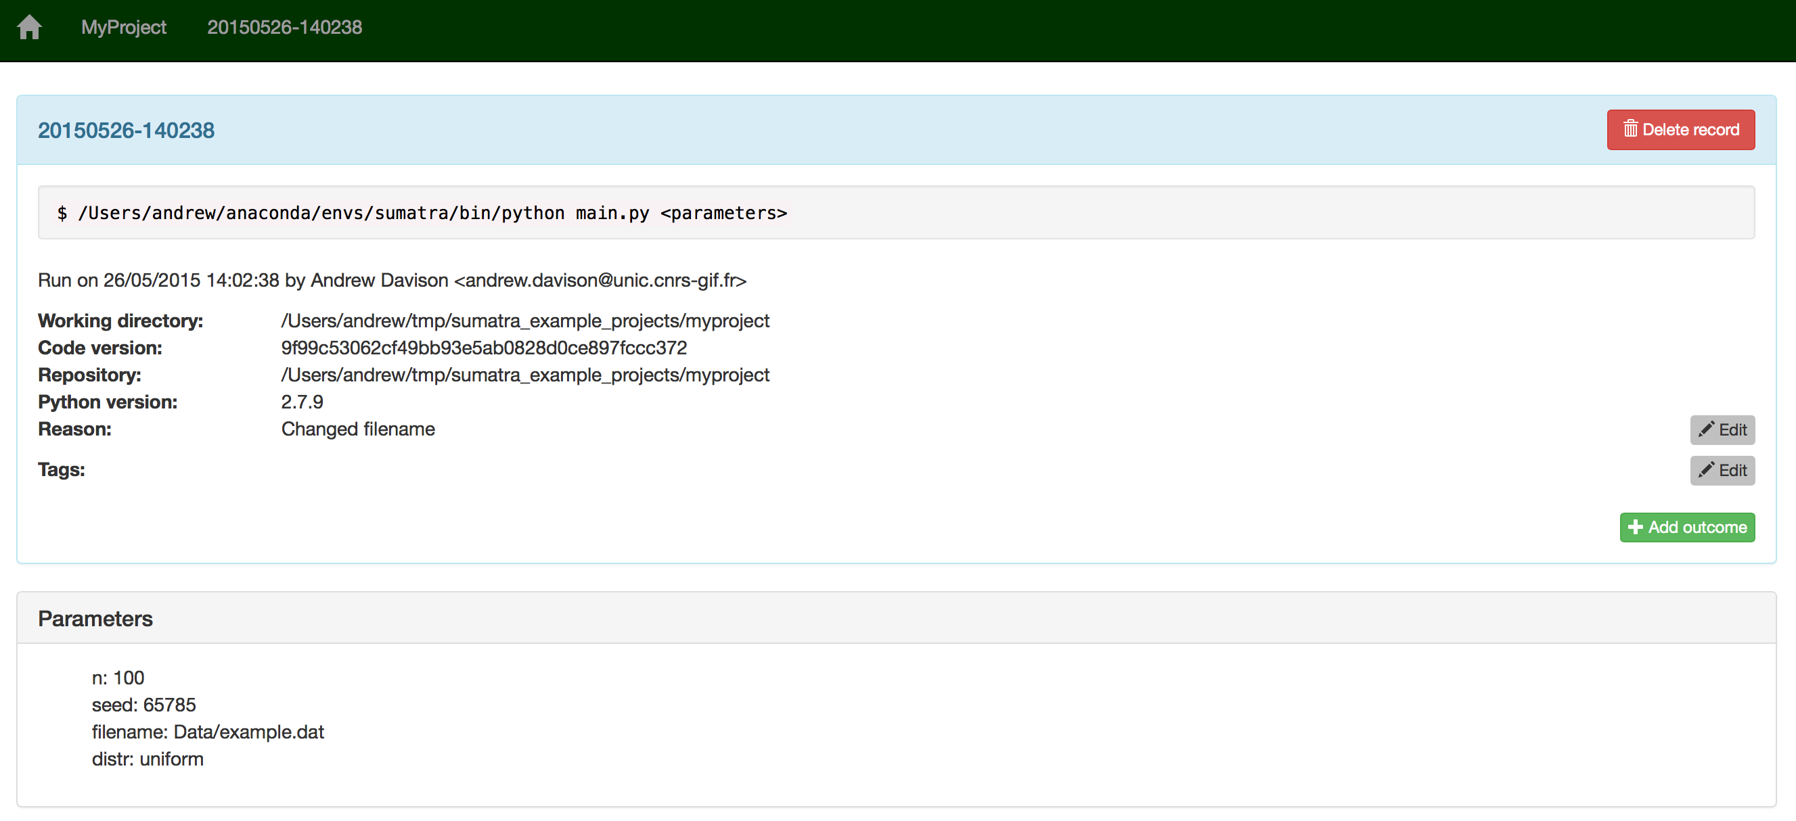Click the 20150526-140238 record heading
Image resolution: width=1796 pixels, height=821 pixels.
coord(126,131)
